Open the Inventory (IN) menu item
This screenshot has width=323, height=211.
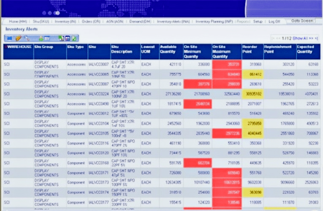pyautogui.click(x=65, y=21)
